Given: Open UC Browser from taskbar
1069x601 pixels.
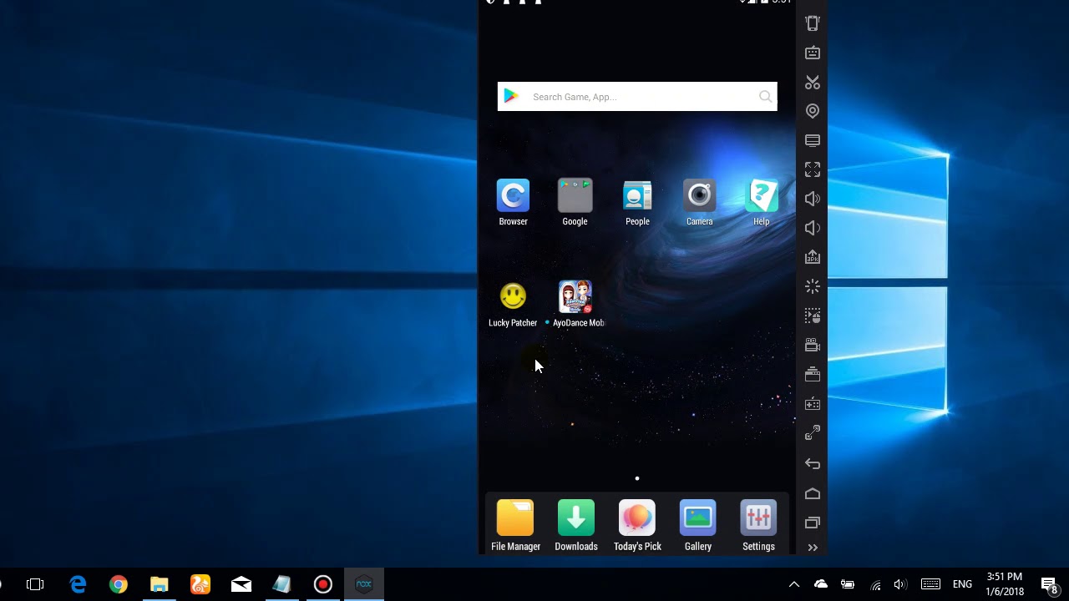Looking at the screenshot, I should point(200,584).
